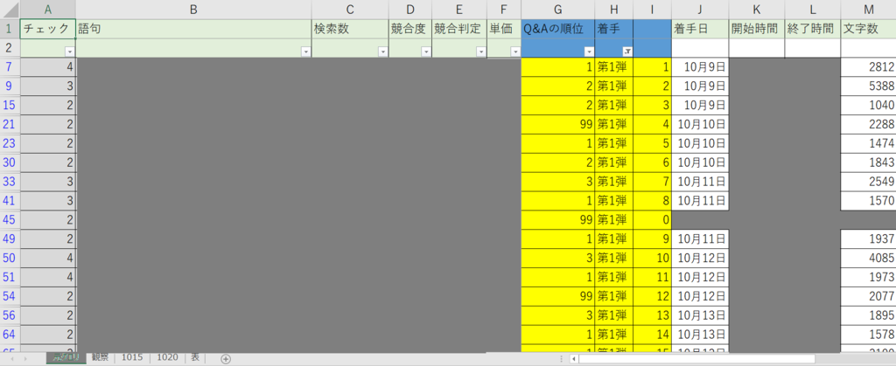Click the cell with value 2549
The height and width of the screenshot is (366, 896).
click(868, 182)
